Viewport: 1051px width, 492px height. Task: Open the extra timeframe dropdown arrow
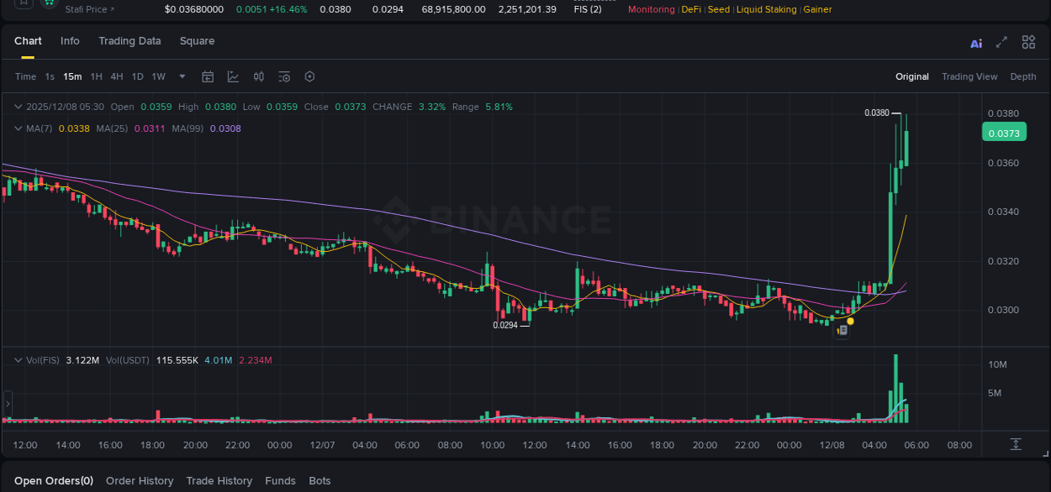point(181,76)
